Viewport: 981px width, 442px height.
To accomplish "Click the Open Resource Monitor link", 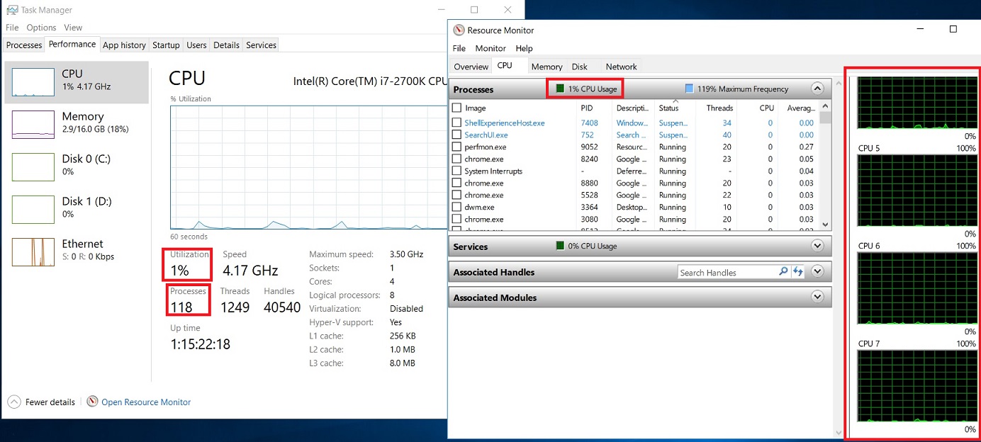I will (146, 402).
